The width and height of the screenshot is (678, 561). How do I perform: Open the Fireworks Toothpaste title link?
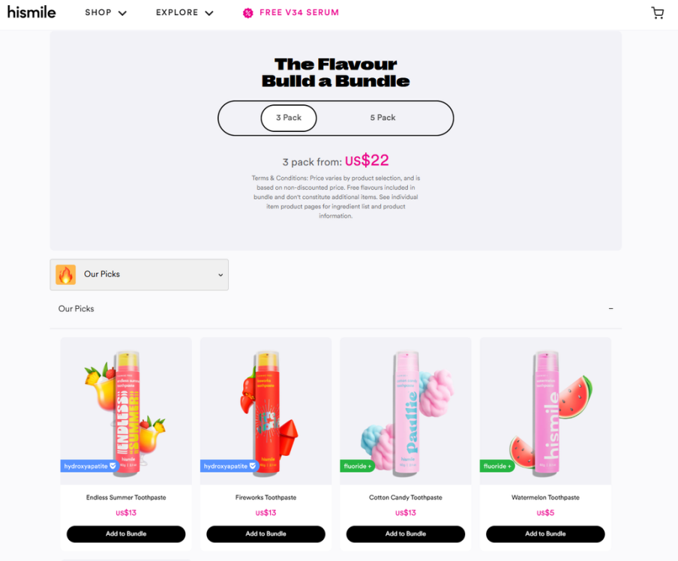tap(266, 497)
